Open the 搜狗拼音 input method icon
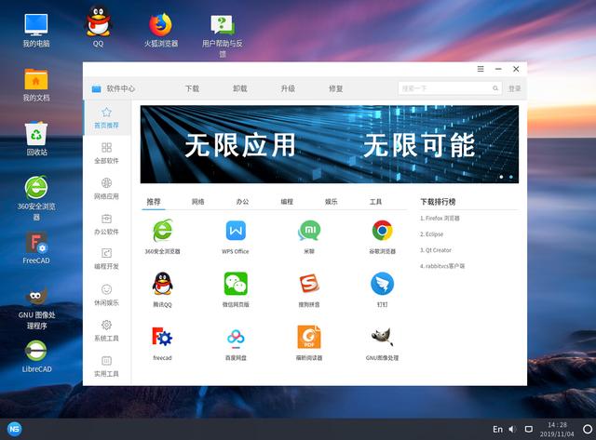The image size is (596, 440). 308,284
